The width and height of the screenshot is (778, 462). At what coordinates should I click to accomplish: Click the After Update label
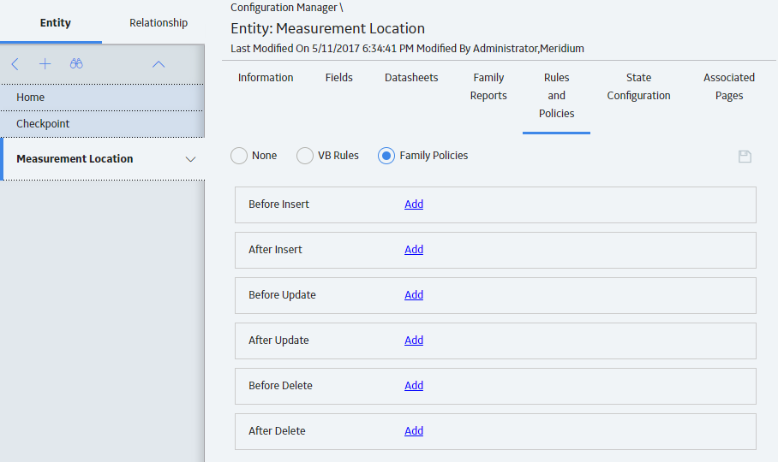click(x=278, y=341)
